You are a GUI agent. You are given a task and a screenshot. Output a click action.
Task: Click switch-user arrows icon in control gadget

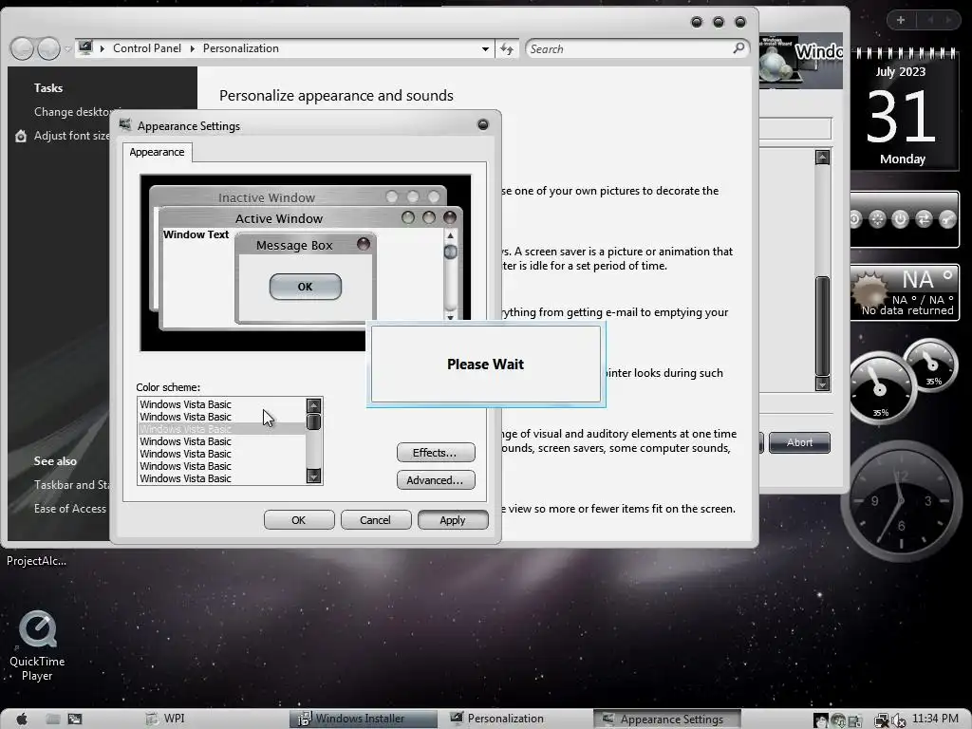(924, 218)
